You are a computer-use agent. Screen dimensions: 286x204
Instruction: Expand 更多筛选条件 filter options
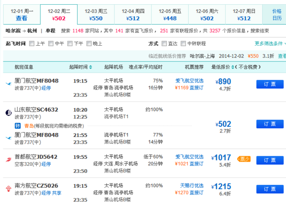(270, 43)
